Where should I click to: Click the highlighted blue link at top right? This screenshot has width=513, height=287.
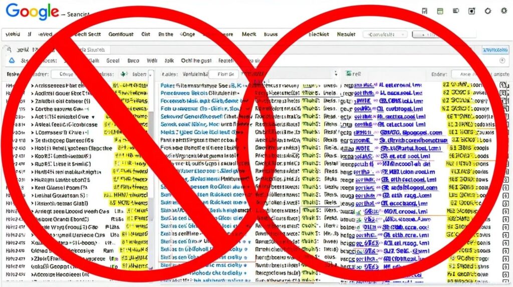pyautogui.click(x=495, y=49)
